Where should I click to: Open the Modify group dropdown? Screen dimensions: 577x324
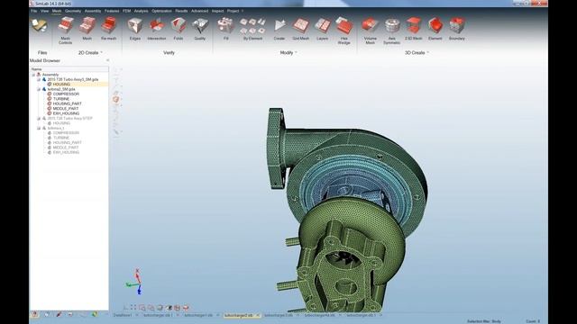coord(296,52)
